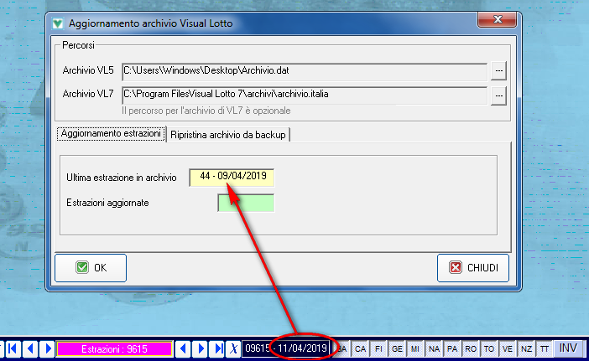Click the 'Archivio VL5' label
This screenshot has height=361, width=589.
click(88, 70)
